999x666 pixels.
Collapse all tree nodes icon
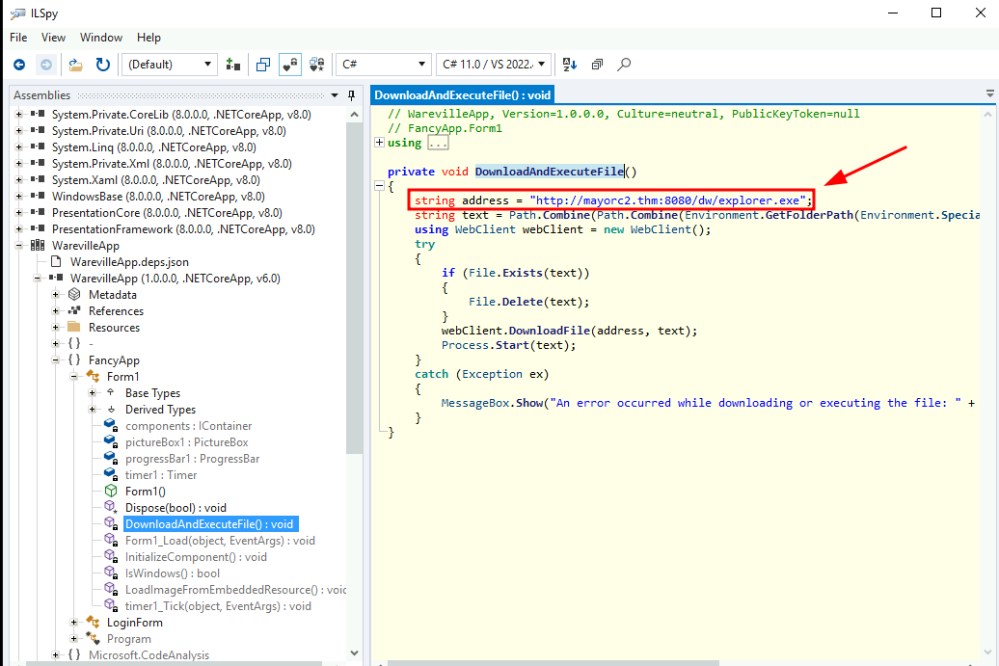point(597,65)
